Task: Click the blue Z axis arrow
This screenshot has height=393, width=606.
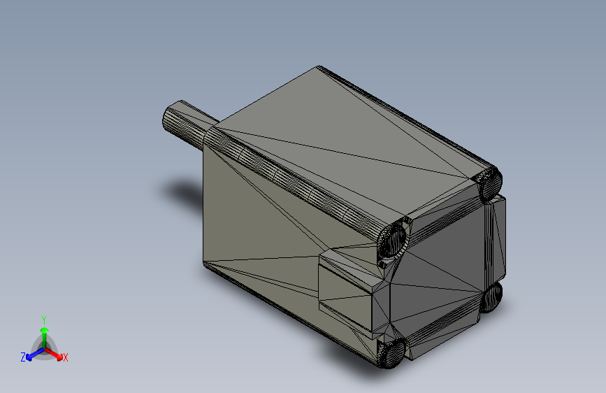Action: click(35, 354)
